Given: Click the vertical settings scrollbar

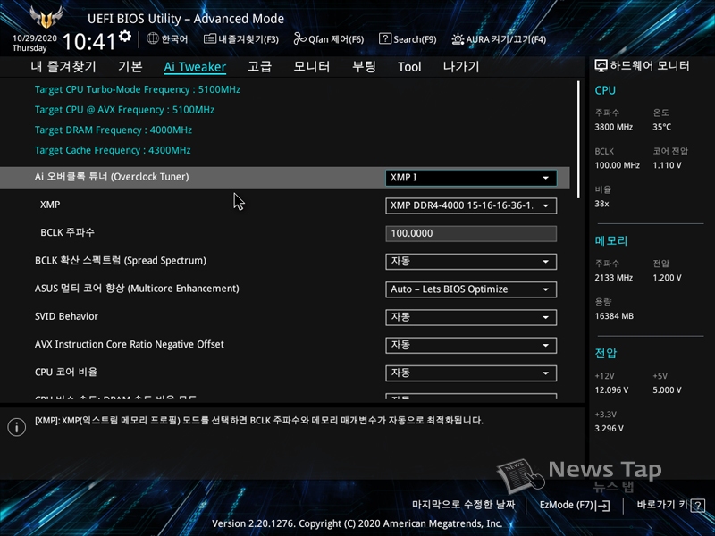Looking at the screenshot, I should pyautogui.click(x=578, y=139).
